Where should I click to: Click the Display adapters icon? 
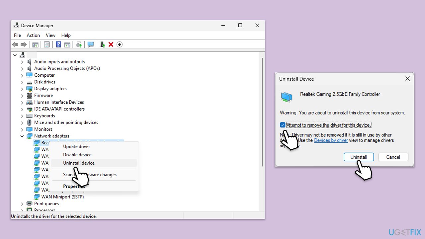click(x=29, y=89)
